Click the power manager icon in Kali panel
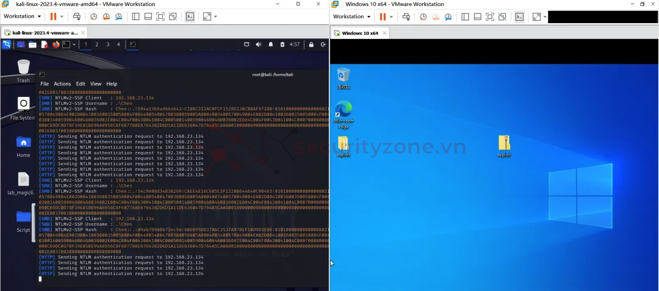The image size is (659, 291). [283, 45]
